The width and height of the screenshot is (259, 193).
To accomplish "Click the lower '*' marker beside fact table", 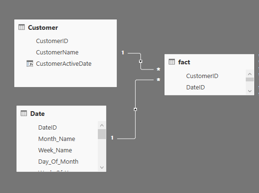I will pos(158,80).
